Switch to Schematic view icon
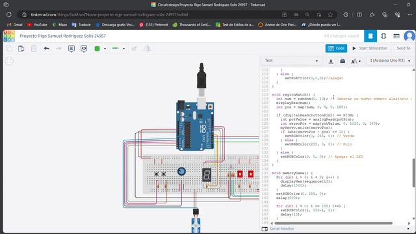The image size is (416, 234). [383, 36]
